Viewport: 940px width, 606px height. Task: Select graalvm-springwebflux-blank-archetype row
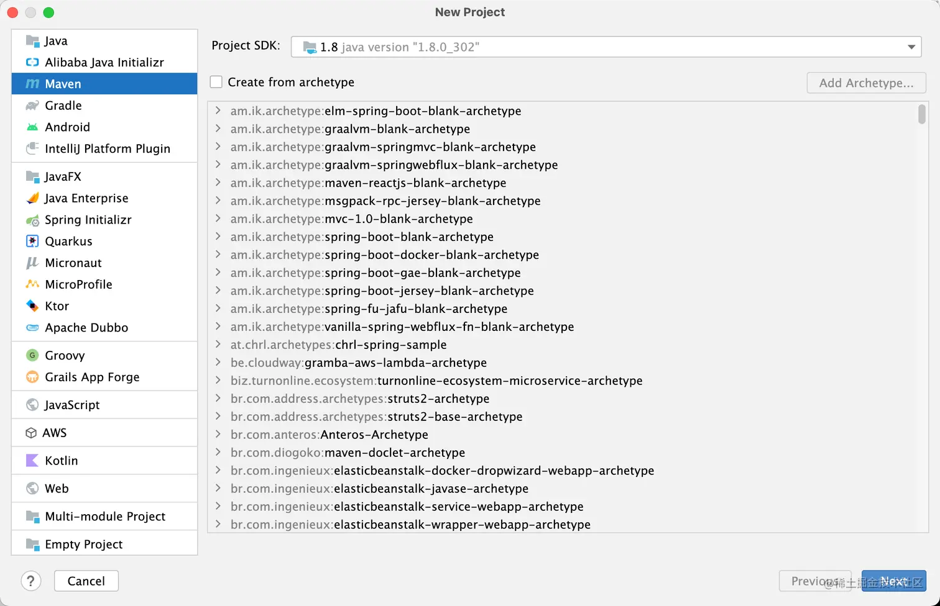tap(563, 165)
